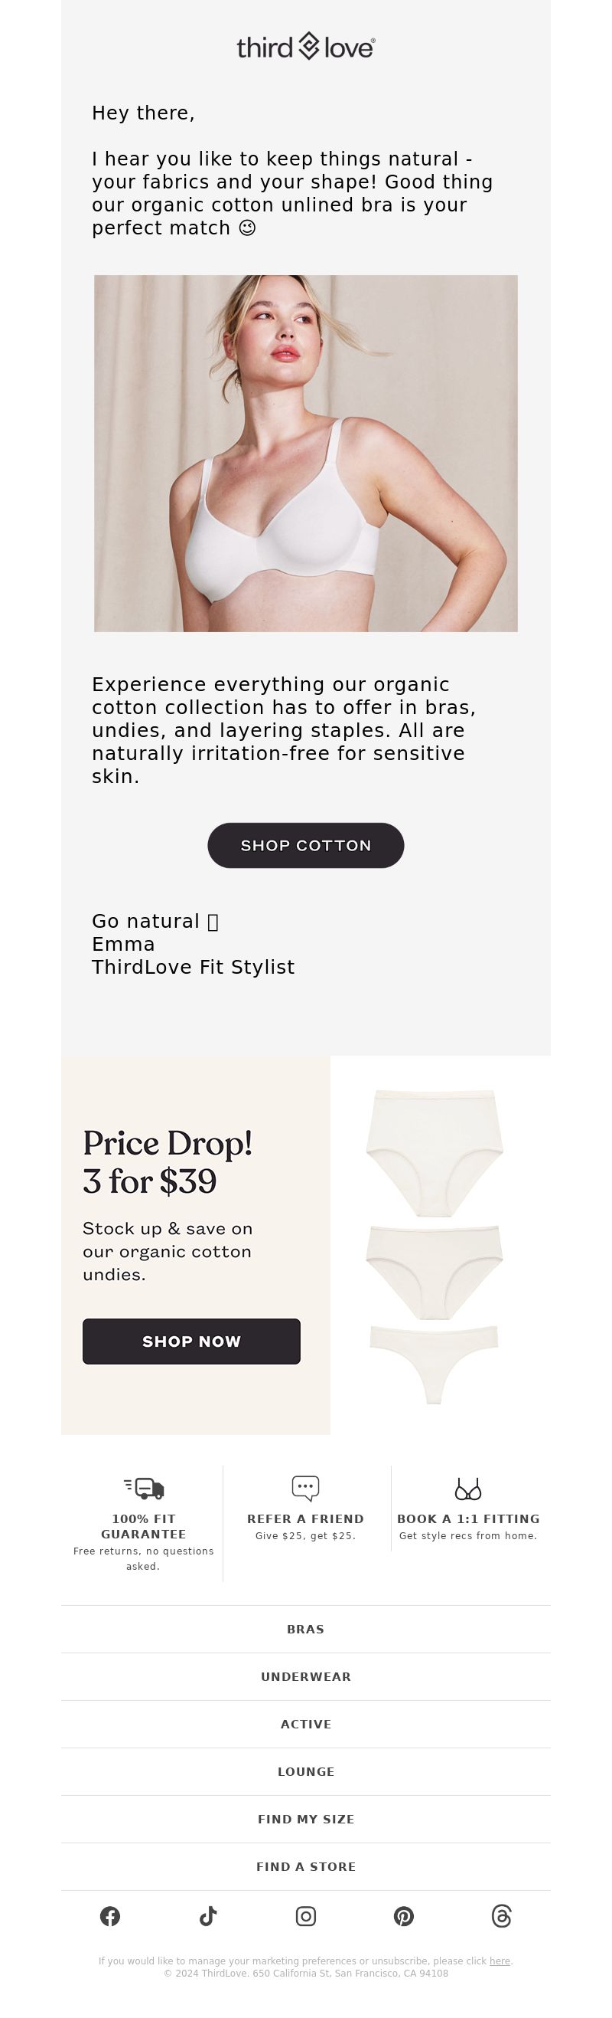Click the model bra photo
This screenshot has width=612, height=2018.
click(x=306, y=453)
